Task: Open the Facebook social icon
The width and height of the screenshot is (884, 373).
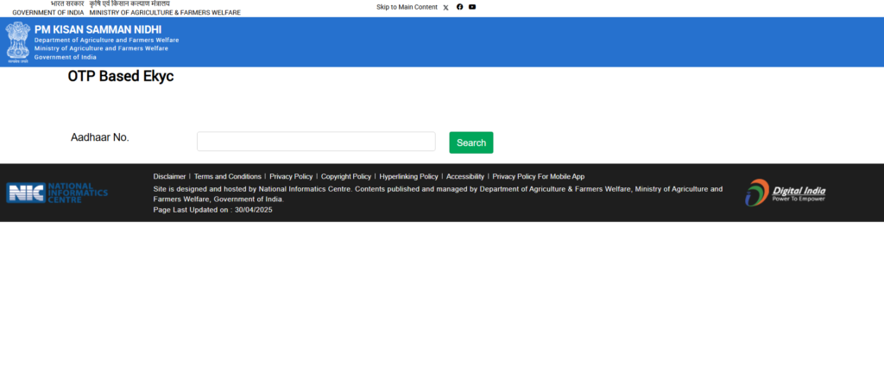Action: (459, 7)
